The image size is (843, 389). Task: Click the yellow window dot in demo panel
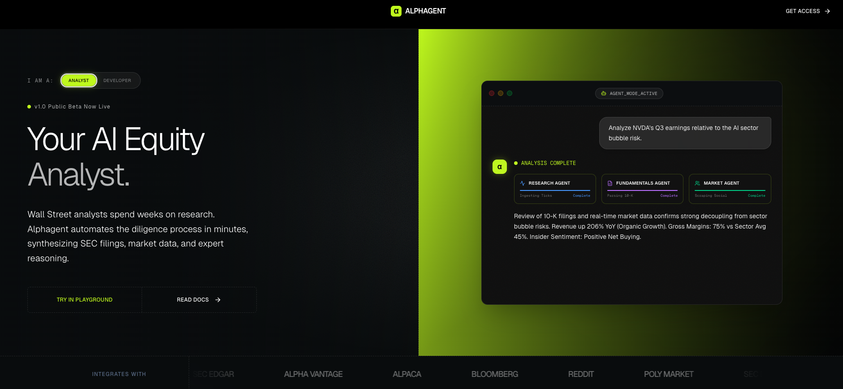point(501,93)
